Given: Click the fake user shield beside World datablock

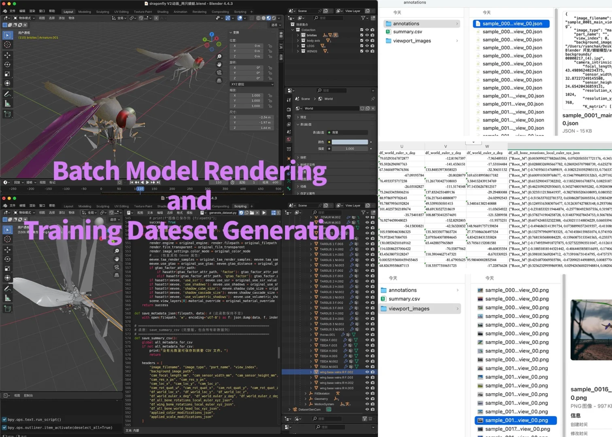Looking at the screenshot, I should click(x=362, y=108).
